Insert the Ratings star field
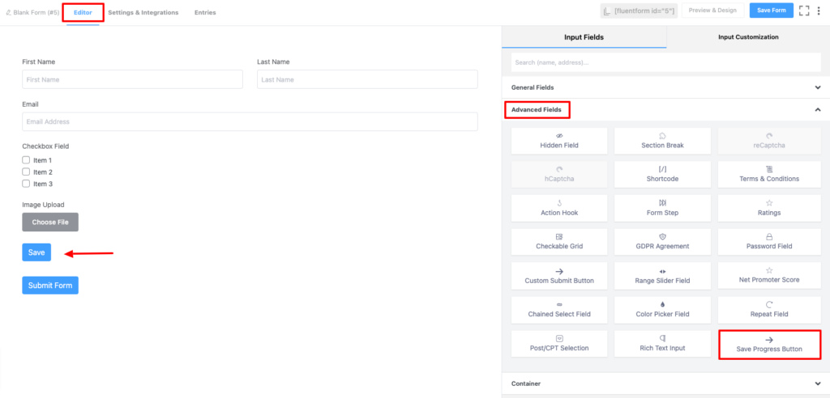 [x=768, y=208]
